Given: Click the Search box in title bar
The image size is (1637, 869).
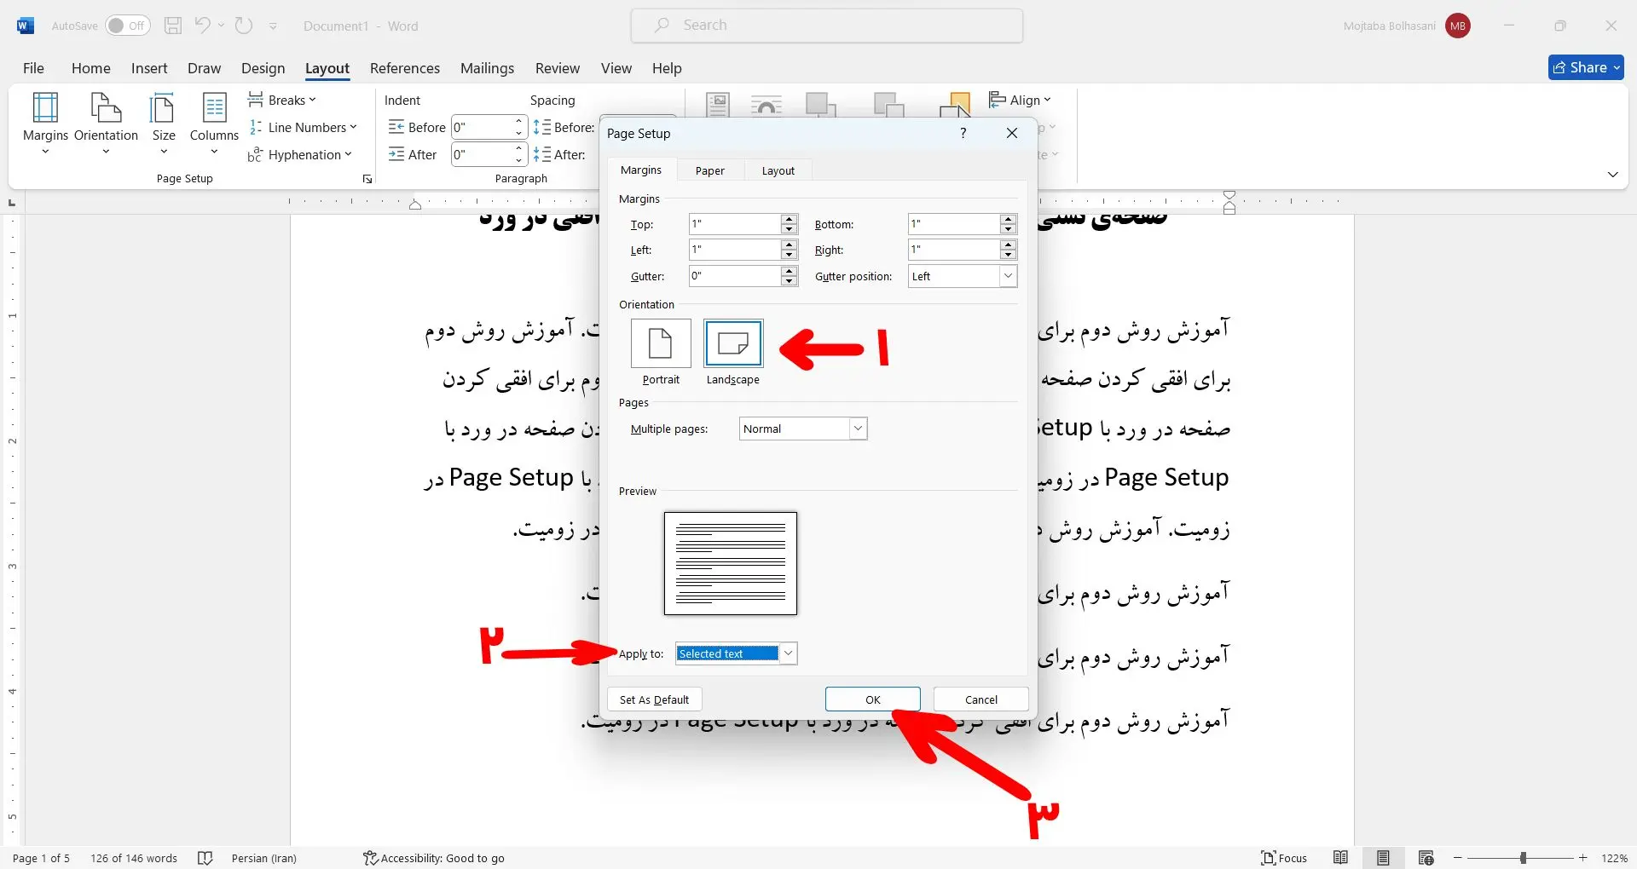Looking at the screenshot, I should pos(827,26).
